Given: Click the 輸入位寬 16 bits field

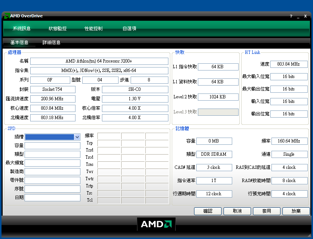Looking at the screenshot, I should pyautogui.click(x=289, y=101).
